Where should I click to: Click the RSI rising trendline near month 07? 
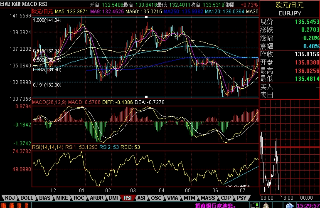[x=241, y=176]
